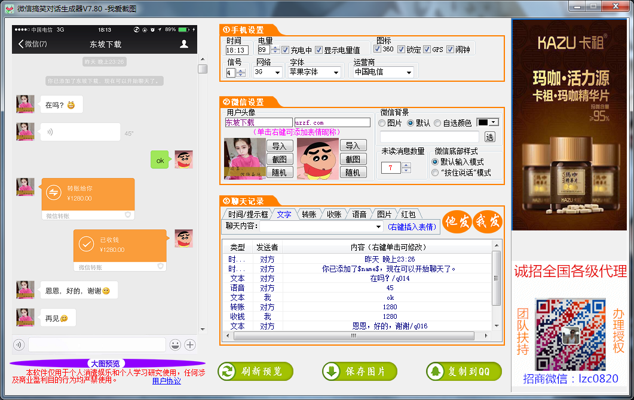Open the 运营商 carrier dropdown
Screen dimensions: 634x400
[x=409, y=72]
